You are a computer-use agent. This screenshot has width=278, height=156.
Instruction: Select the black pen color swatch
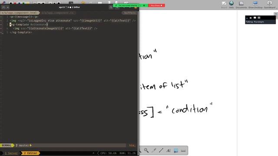[x=11, y=3]
